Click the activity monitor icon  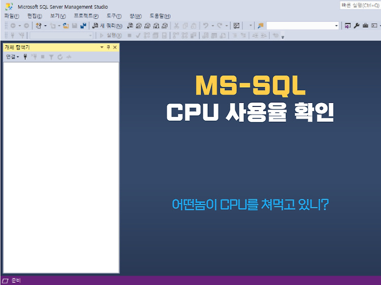(236, 25)
